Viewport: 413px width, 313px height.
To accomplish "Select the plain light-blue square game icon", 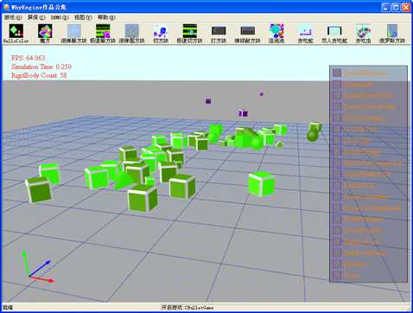I will (74, 31).
